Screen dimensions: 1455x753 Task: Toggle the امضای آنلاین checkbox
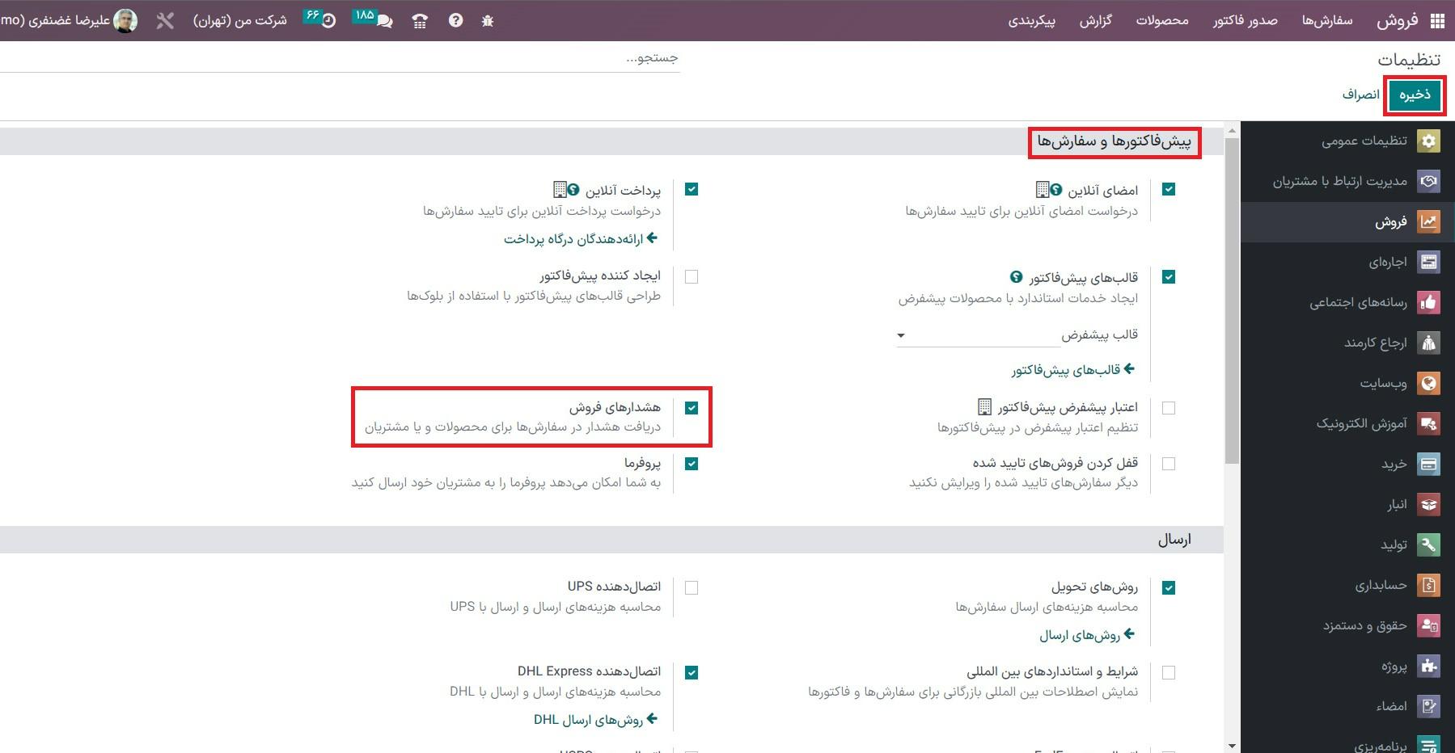click(x=1169, y=189)
